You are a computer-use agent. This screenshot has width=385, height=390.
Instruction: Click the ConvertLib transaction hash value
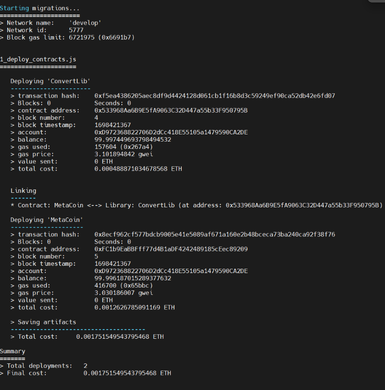click(x=214, y=96)
